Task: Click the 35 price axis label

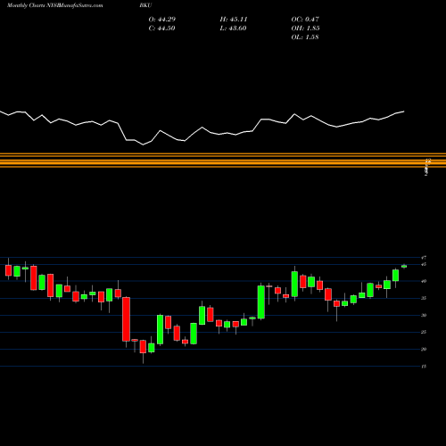Action: click(x=424, y=298)
